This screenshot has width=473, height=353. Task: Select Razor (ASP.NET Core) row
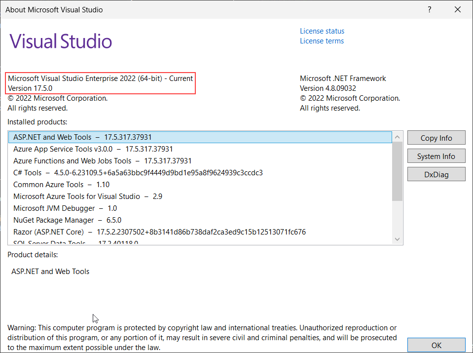(200, 232)
